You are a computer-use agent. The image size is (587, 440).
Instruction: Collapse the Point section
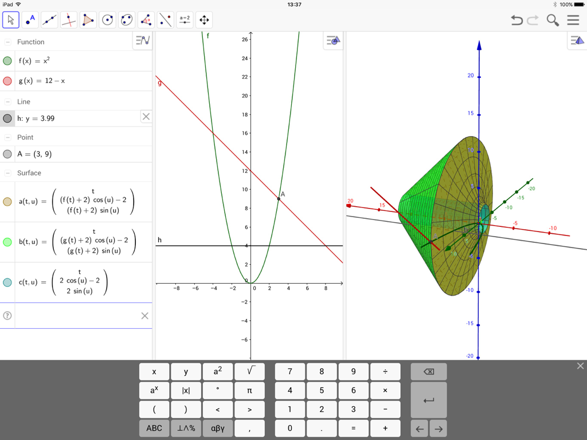7,137
